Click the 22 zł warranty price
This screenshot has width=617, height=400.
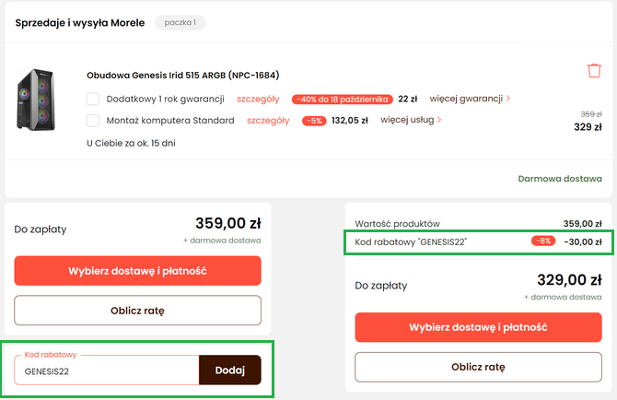pyautogui.click(x=408, y=99)
